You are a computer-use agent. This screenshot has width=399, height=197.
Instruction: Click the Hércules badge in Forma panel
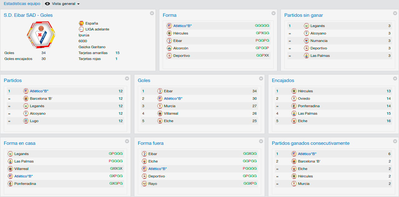click(x=169, y=33)
